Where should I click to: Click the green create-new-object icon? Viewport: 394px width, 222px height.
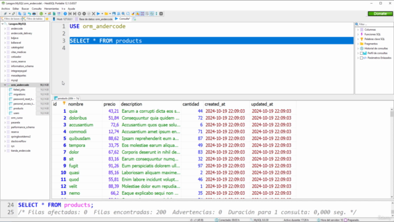coord(41,14)
